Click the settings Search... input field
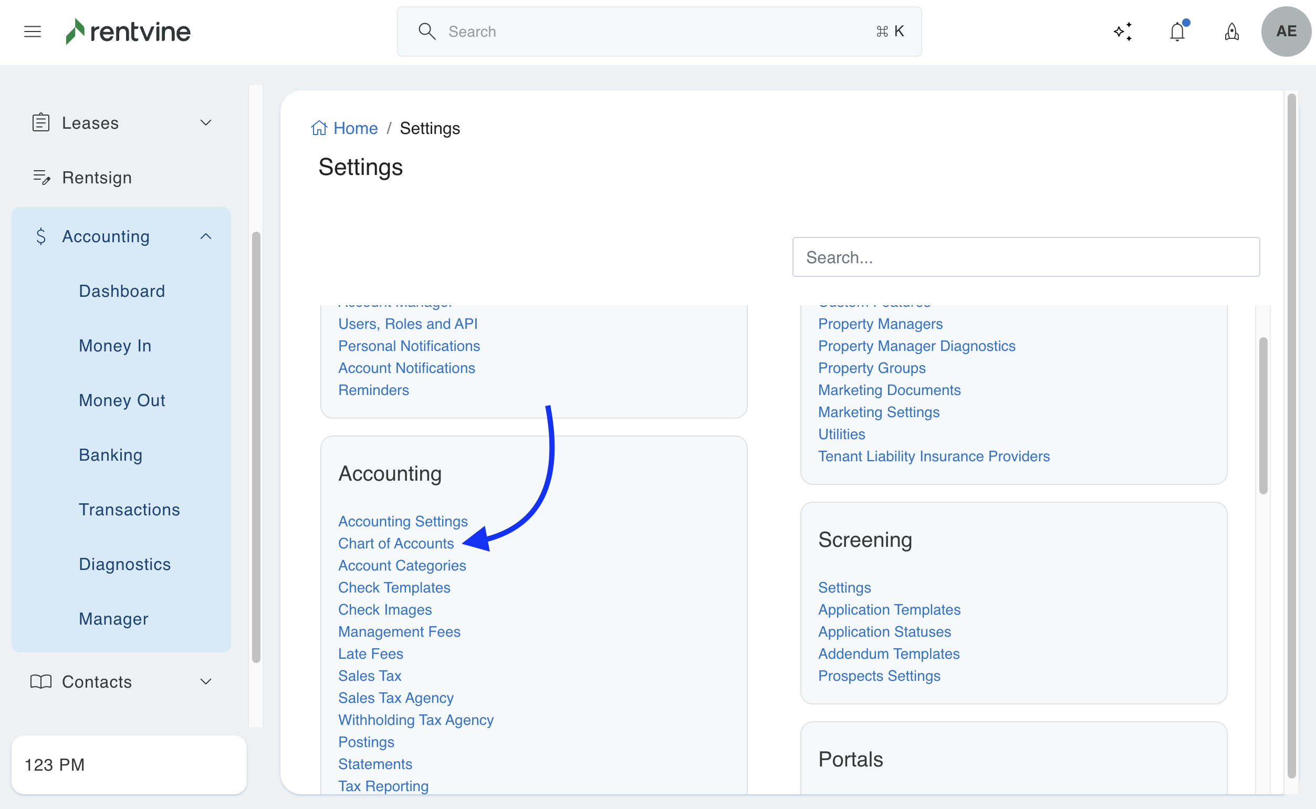The image size is (1316, 809). [x=1026, y=257]
